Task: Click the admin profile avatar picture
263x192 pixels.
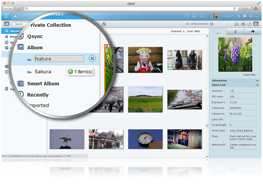Action: click(215, 16)
